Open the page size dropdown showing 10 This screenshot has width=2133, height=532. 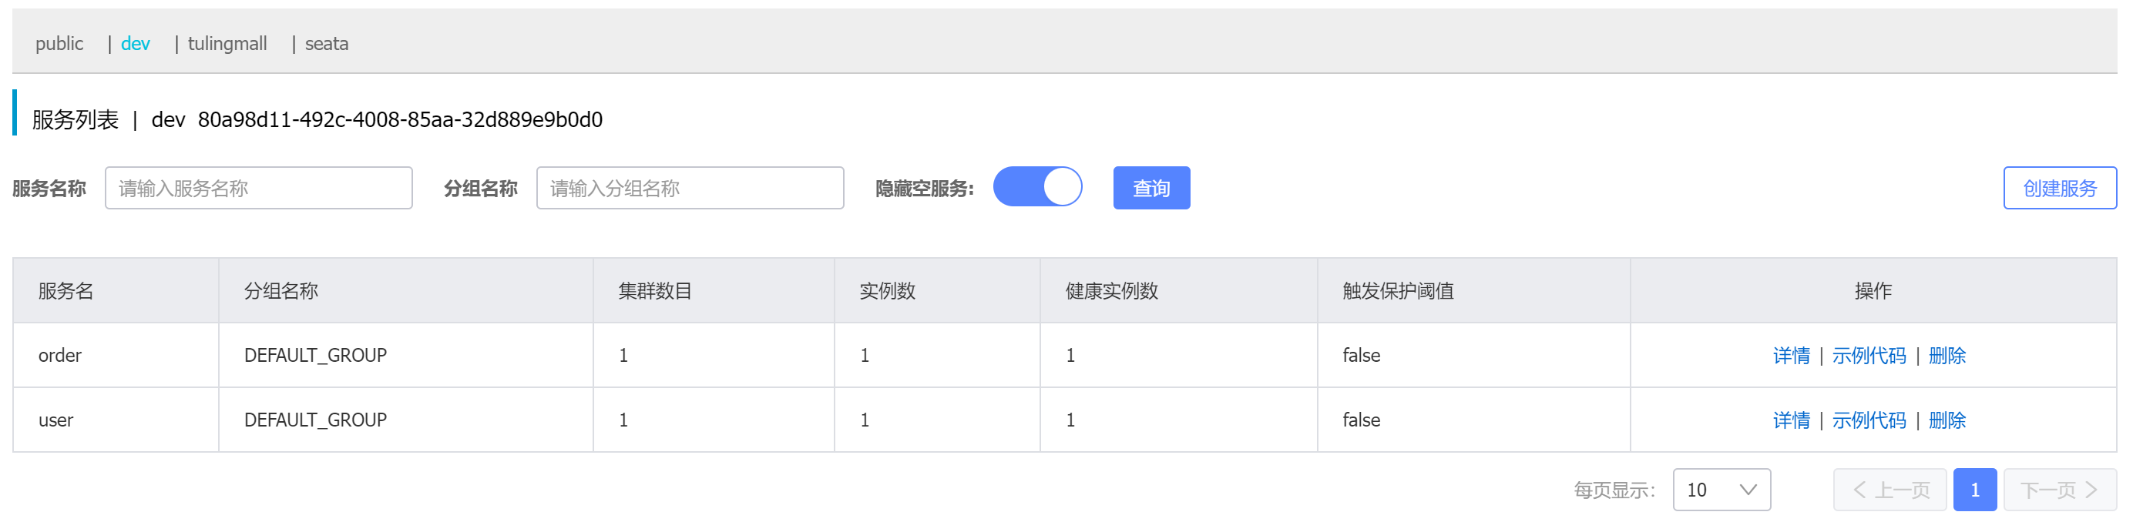1721,490
